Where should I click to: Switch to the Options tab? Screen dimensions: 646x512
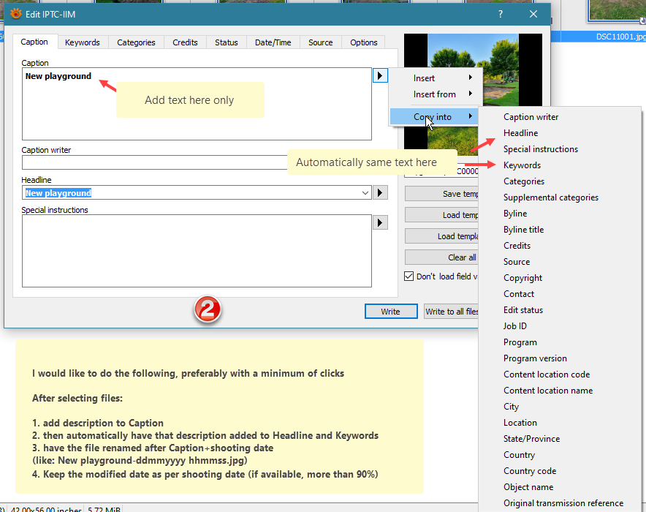[364, 42]
